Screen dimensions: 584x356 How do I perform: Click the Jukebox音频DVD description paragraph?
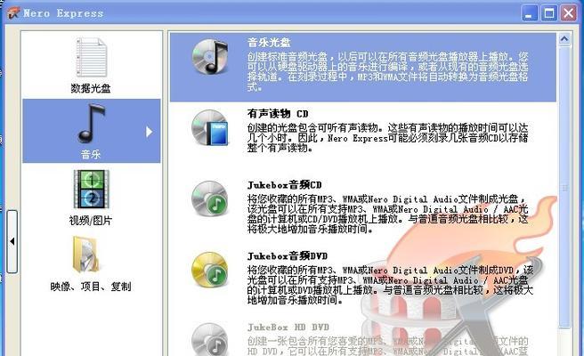point(390,286)
